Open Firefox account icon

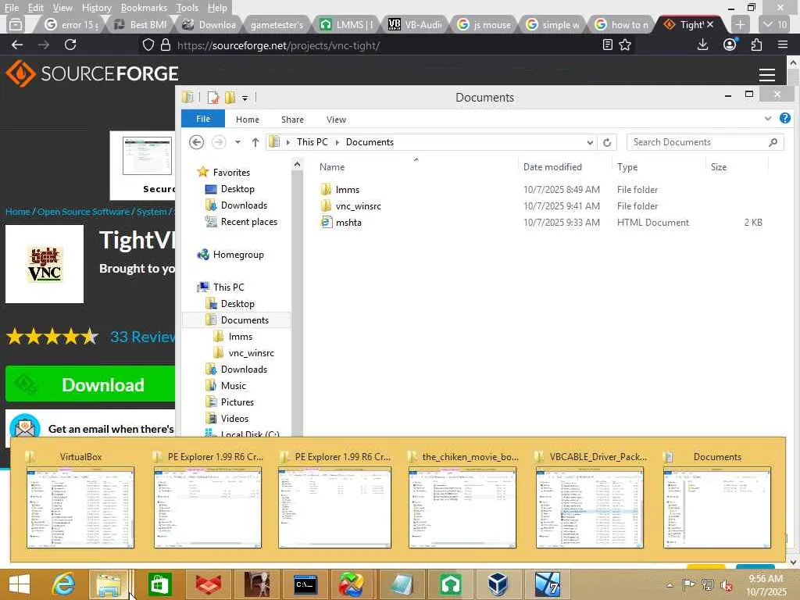[x=730, y=45]
